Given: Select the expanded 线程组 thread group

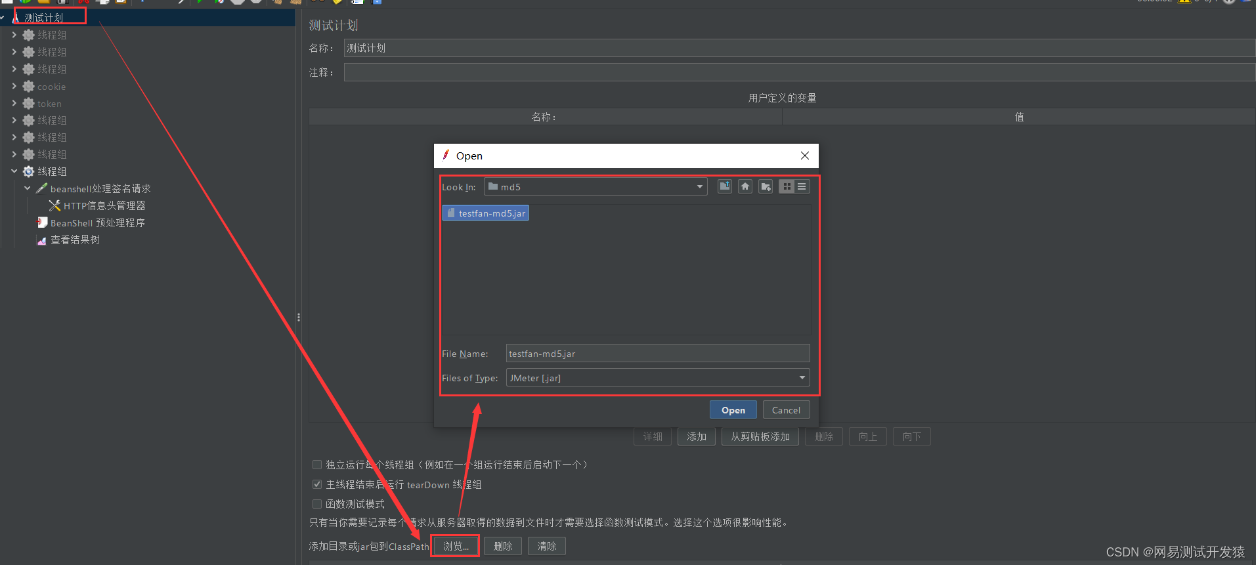Looking at the screenshot, I should [52, 171].
